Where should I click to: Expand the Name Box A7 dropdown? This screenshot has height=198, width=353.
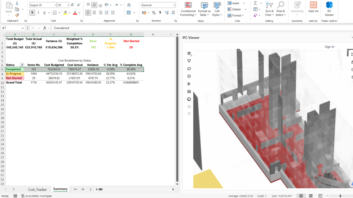coord(23,28)
